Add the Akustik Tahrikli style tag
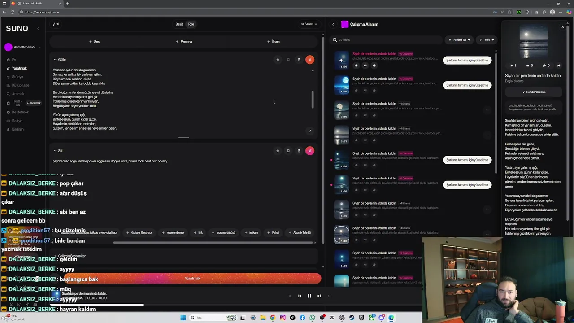The image size is (574, 323). click(x=300, y=233)
